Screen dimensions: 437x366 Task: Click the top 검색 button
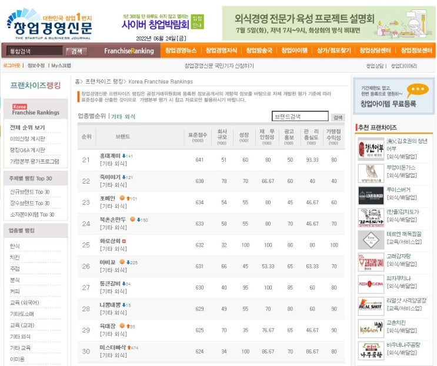point(76,51)
